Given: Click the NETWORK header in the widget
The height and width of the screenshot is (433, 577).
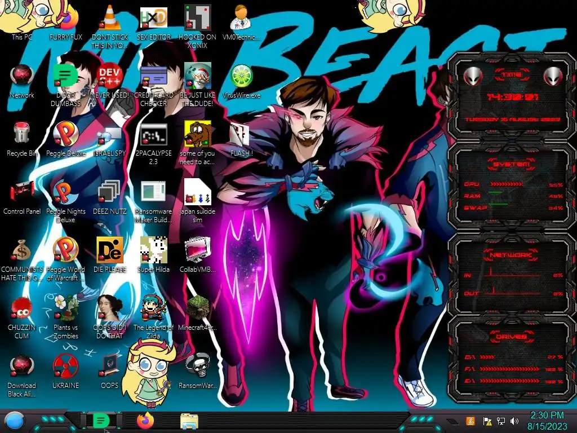Looking at the screenshot, I should click(511, 254).
